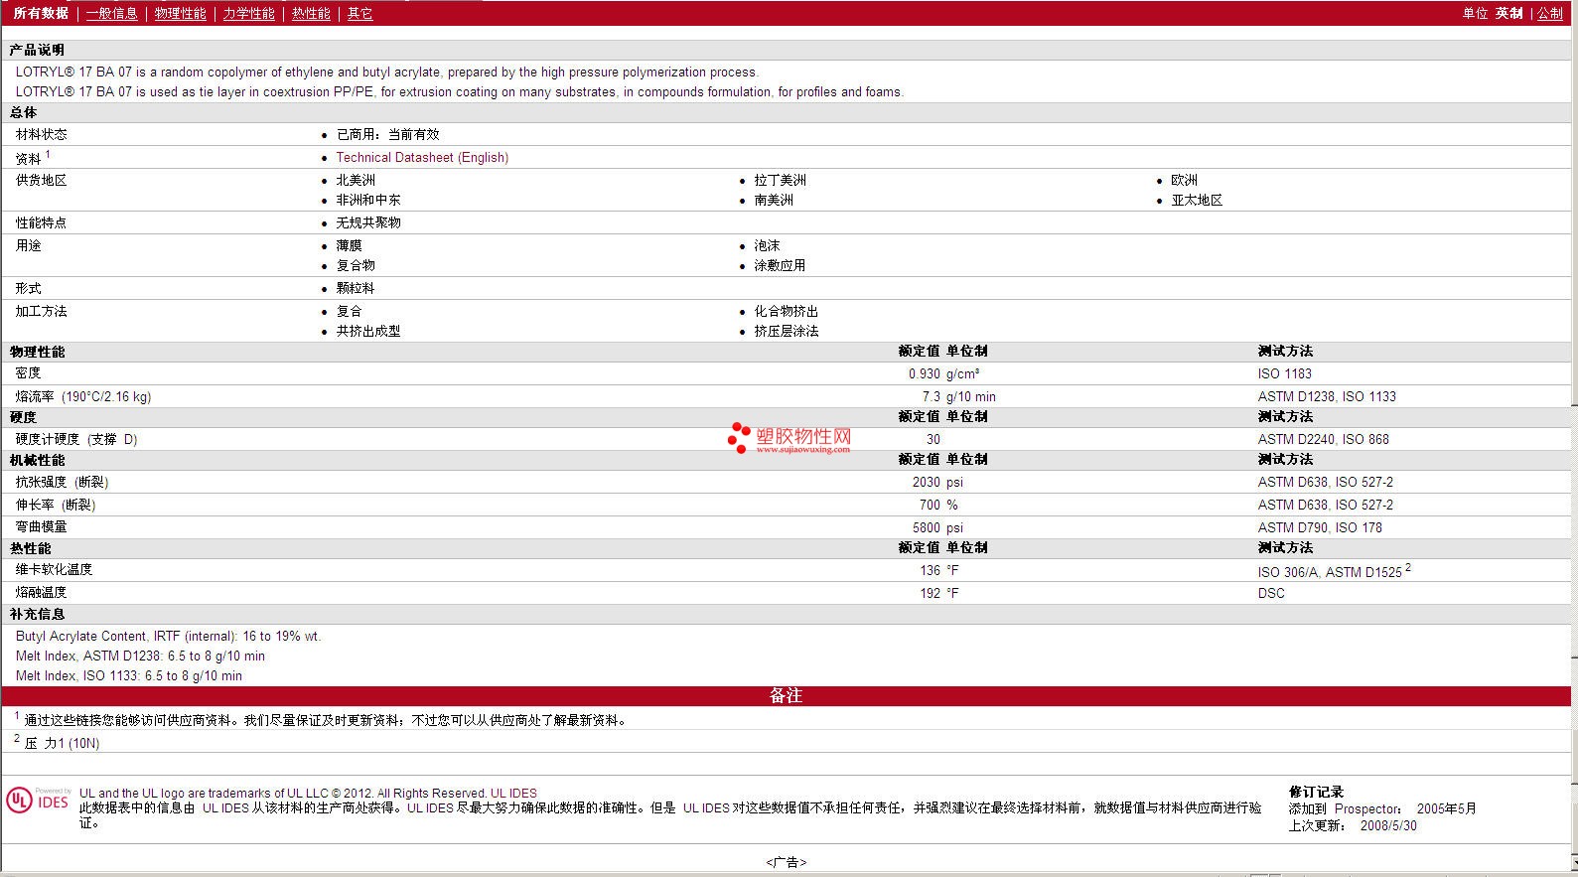Select 英制 units option
The image size is (1578, 877).
point(1508,13)
